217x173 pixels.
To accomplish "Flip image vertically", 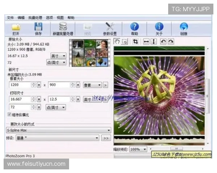I will pyautogui.click(x=153, y=41).
